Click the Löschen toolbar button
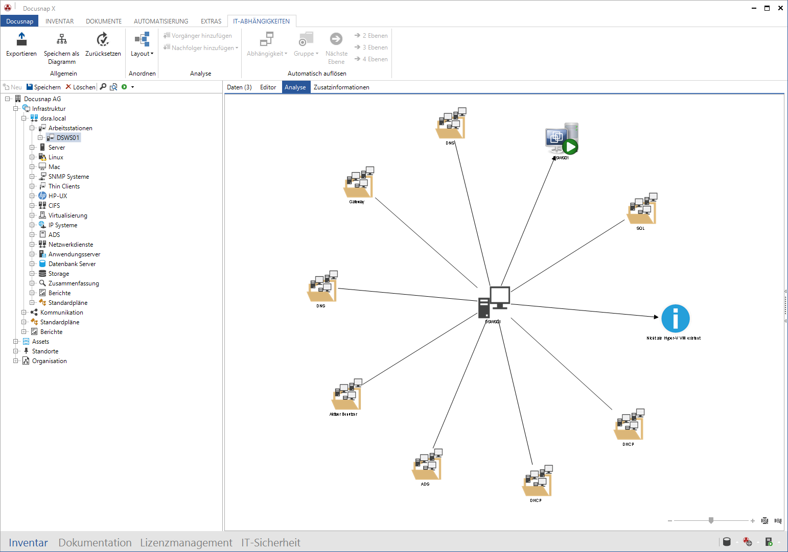The image size is (788, 552). click(80, 87)
